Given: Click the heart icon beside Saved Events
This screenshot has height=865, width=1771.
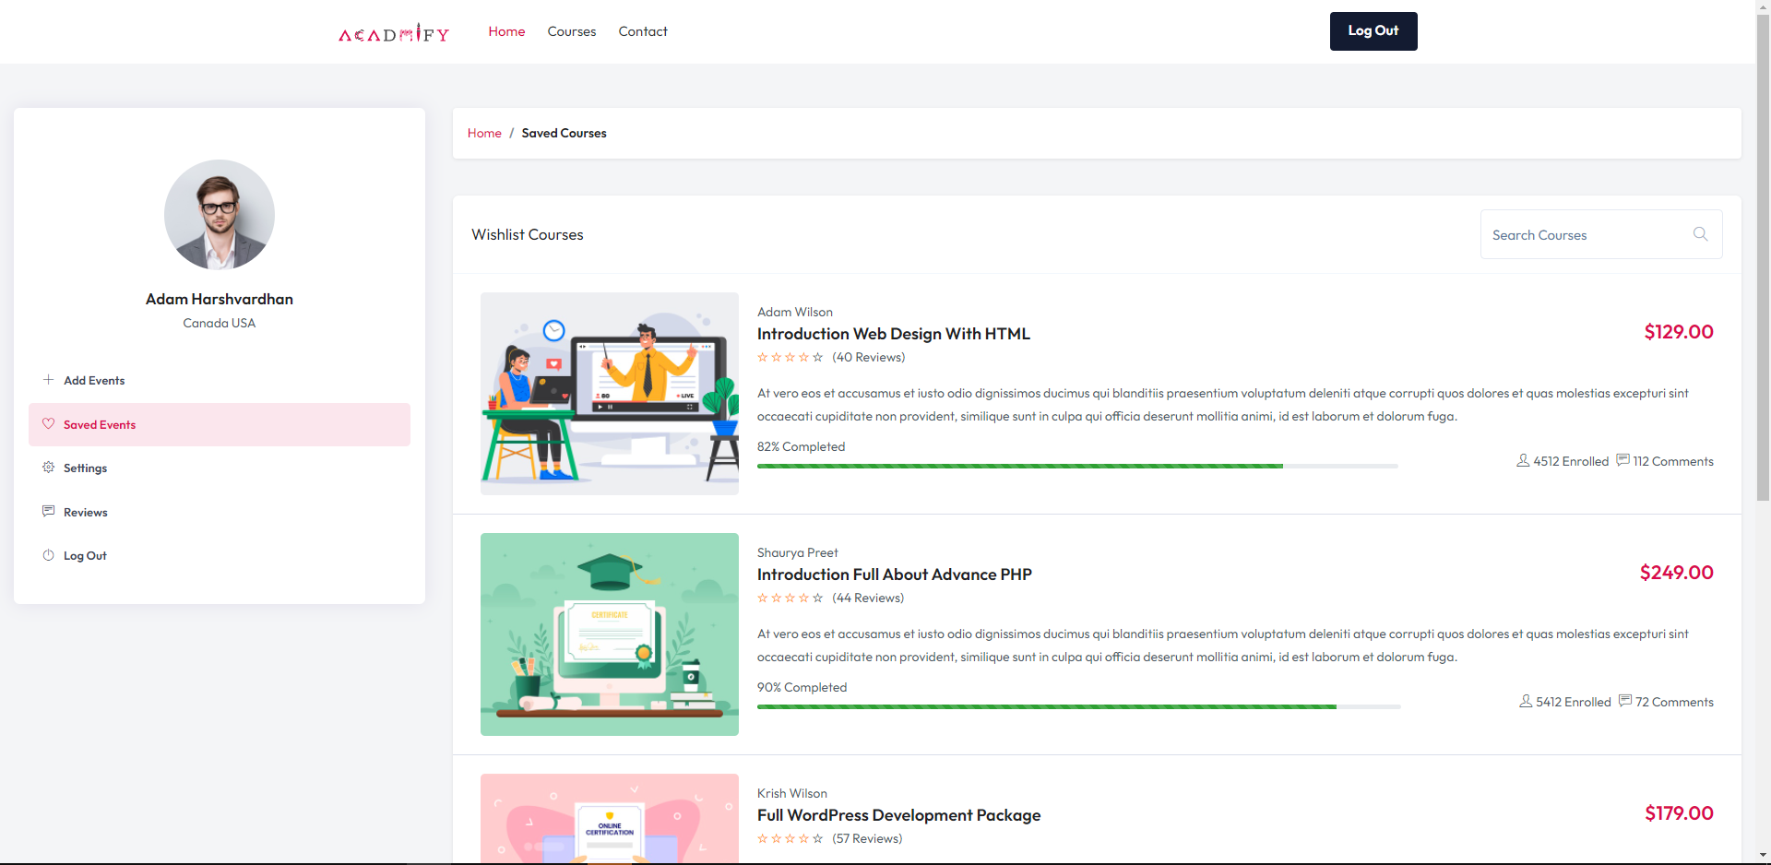Looking at the screenshot, I should click(x=48, y=423).
